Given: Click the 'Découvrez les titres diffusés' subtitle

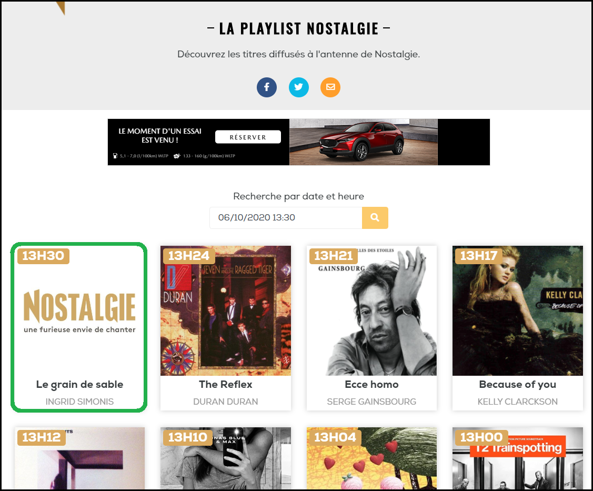Looking at the screenshot, I should pos(299,54).
